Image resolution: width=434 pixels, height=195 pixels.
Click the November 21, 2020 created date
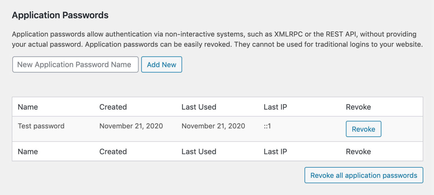point(131,126)
